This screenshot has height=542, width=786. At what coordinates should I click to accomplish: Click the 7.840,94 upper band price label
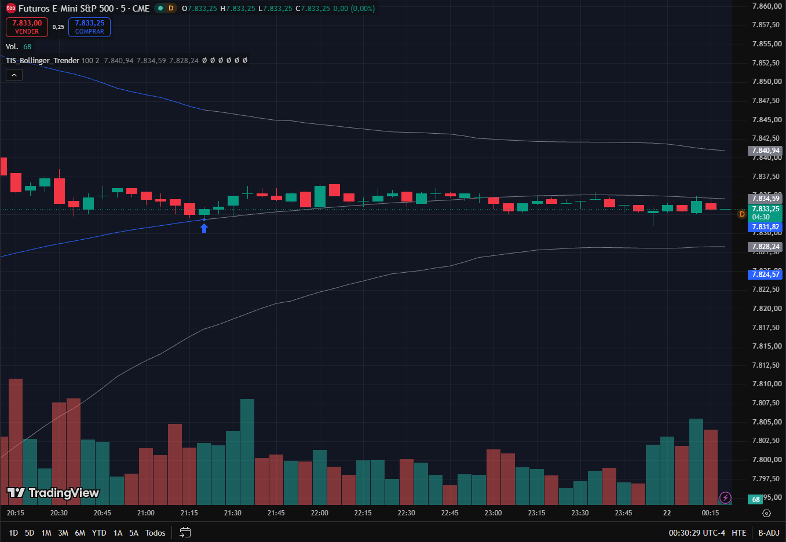766,151
